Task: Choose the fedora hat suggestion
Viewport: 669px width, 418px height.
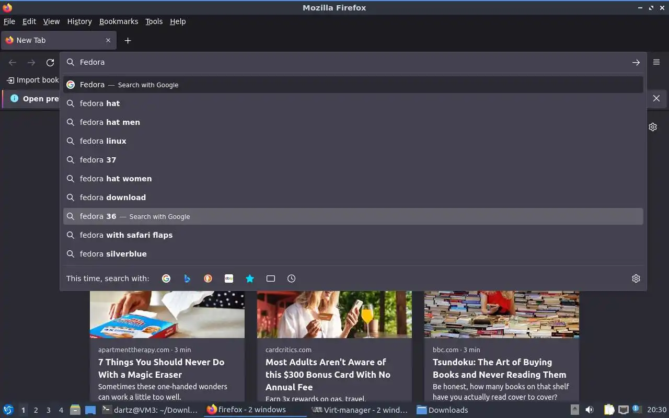Action: pyautogui.click(x=353, y=103)
